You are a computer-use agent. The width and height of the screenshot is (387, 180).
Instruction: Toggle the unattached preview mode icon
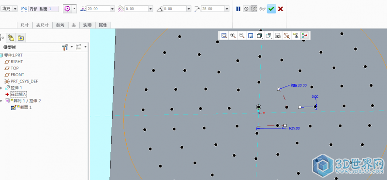click(253, 9)
